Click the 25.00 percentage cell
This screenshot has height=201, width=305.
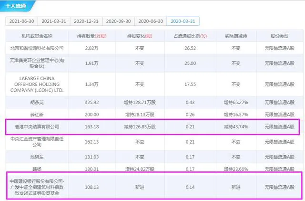coord(190,63)
